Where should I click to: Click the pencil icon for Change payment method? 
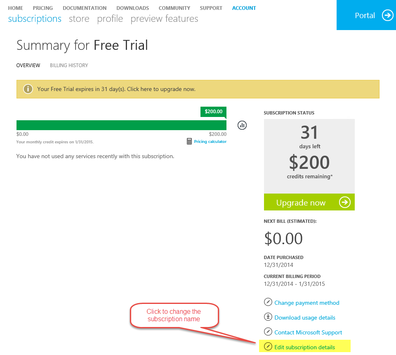pyautogui.click(x=268, y=302)
